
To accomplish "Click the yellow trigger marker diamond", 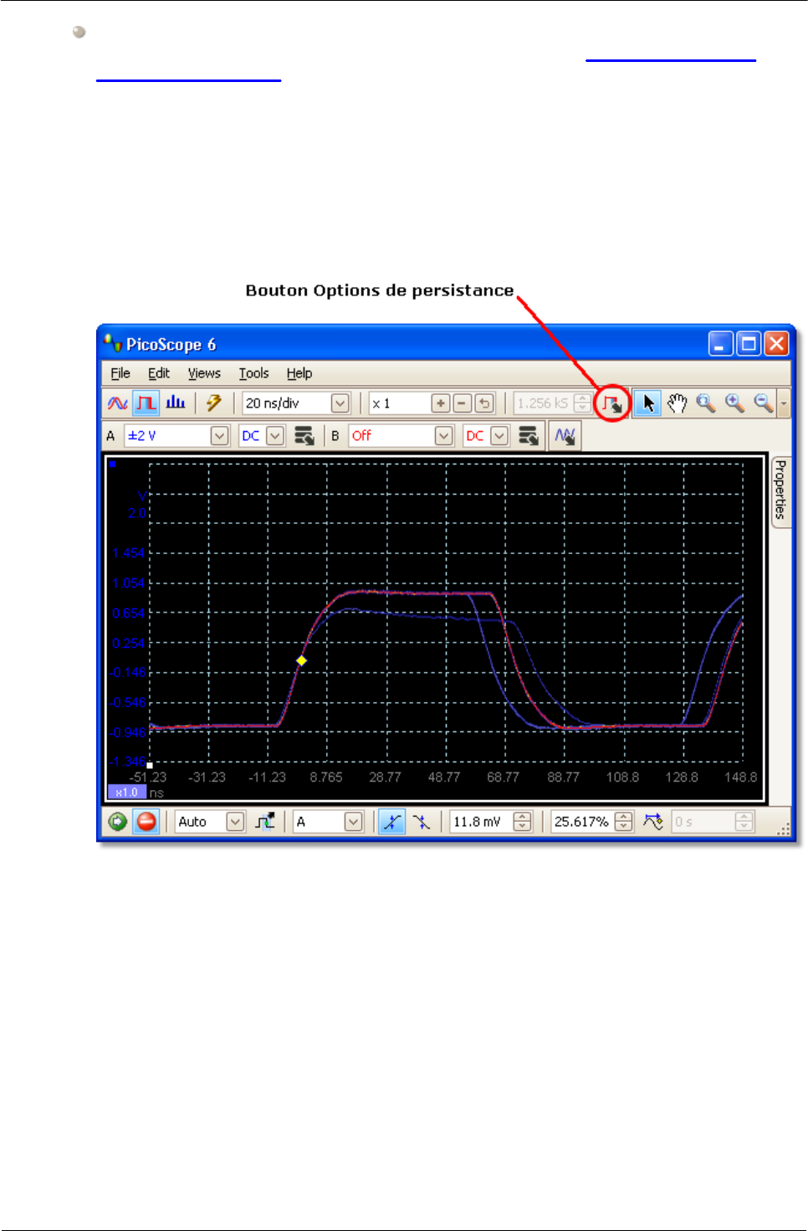I will [x=302, y=661].
